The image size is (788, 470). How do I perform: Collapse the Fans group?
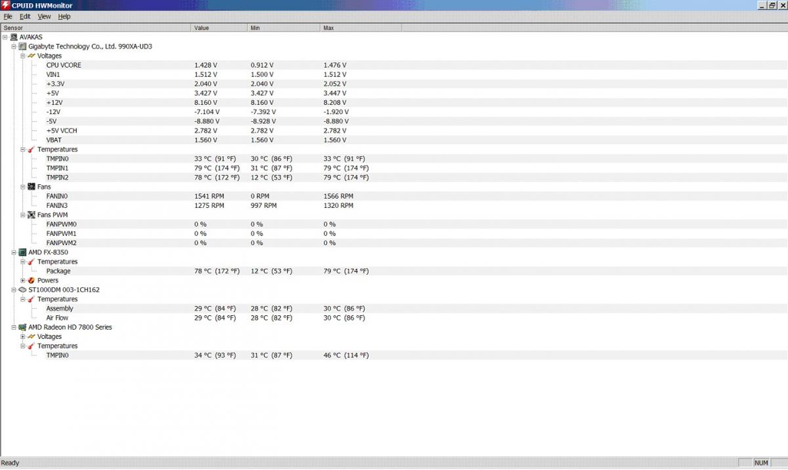pos(22,187)
